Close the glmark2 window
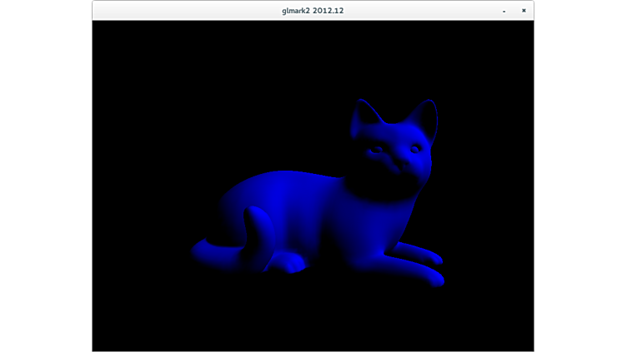Image resolution: width=627 pixels, height=352 pixels. 524,11
